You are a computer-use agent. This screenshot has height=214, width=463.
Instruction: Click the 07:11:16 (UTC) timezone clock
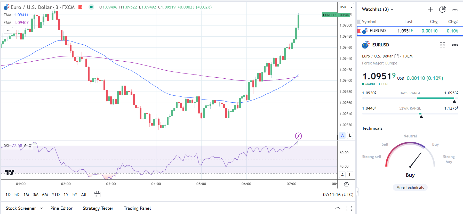[338, 195]
